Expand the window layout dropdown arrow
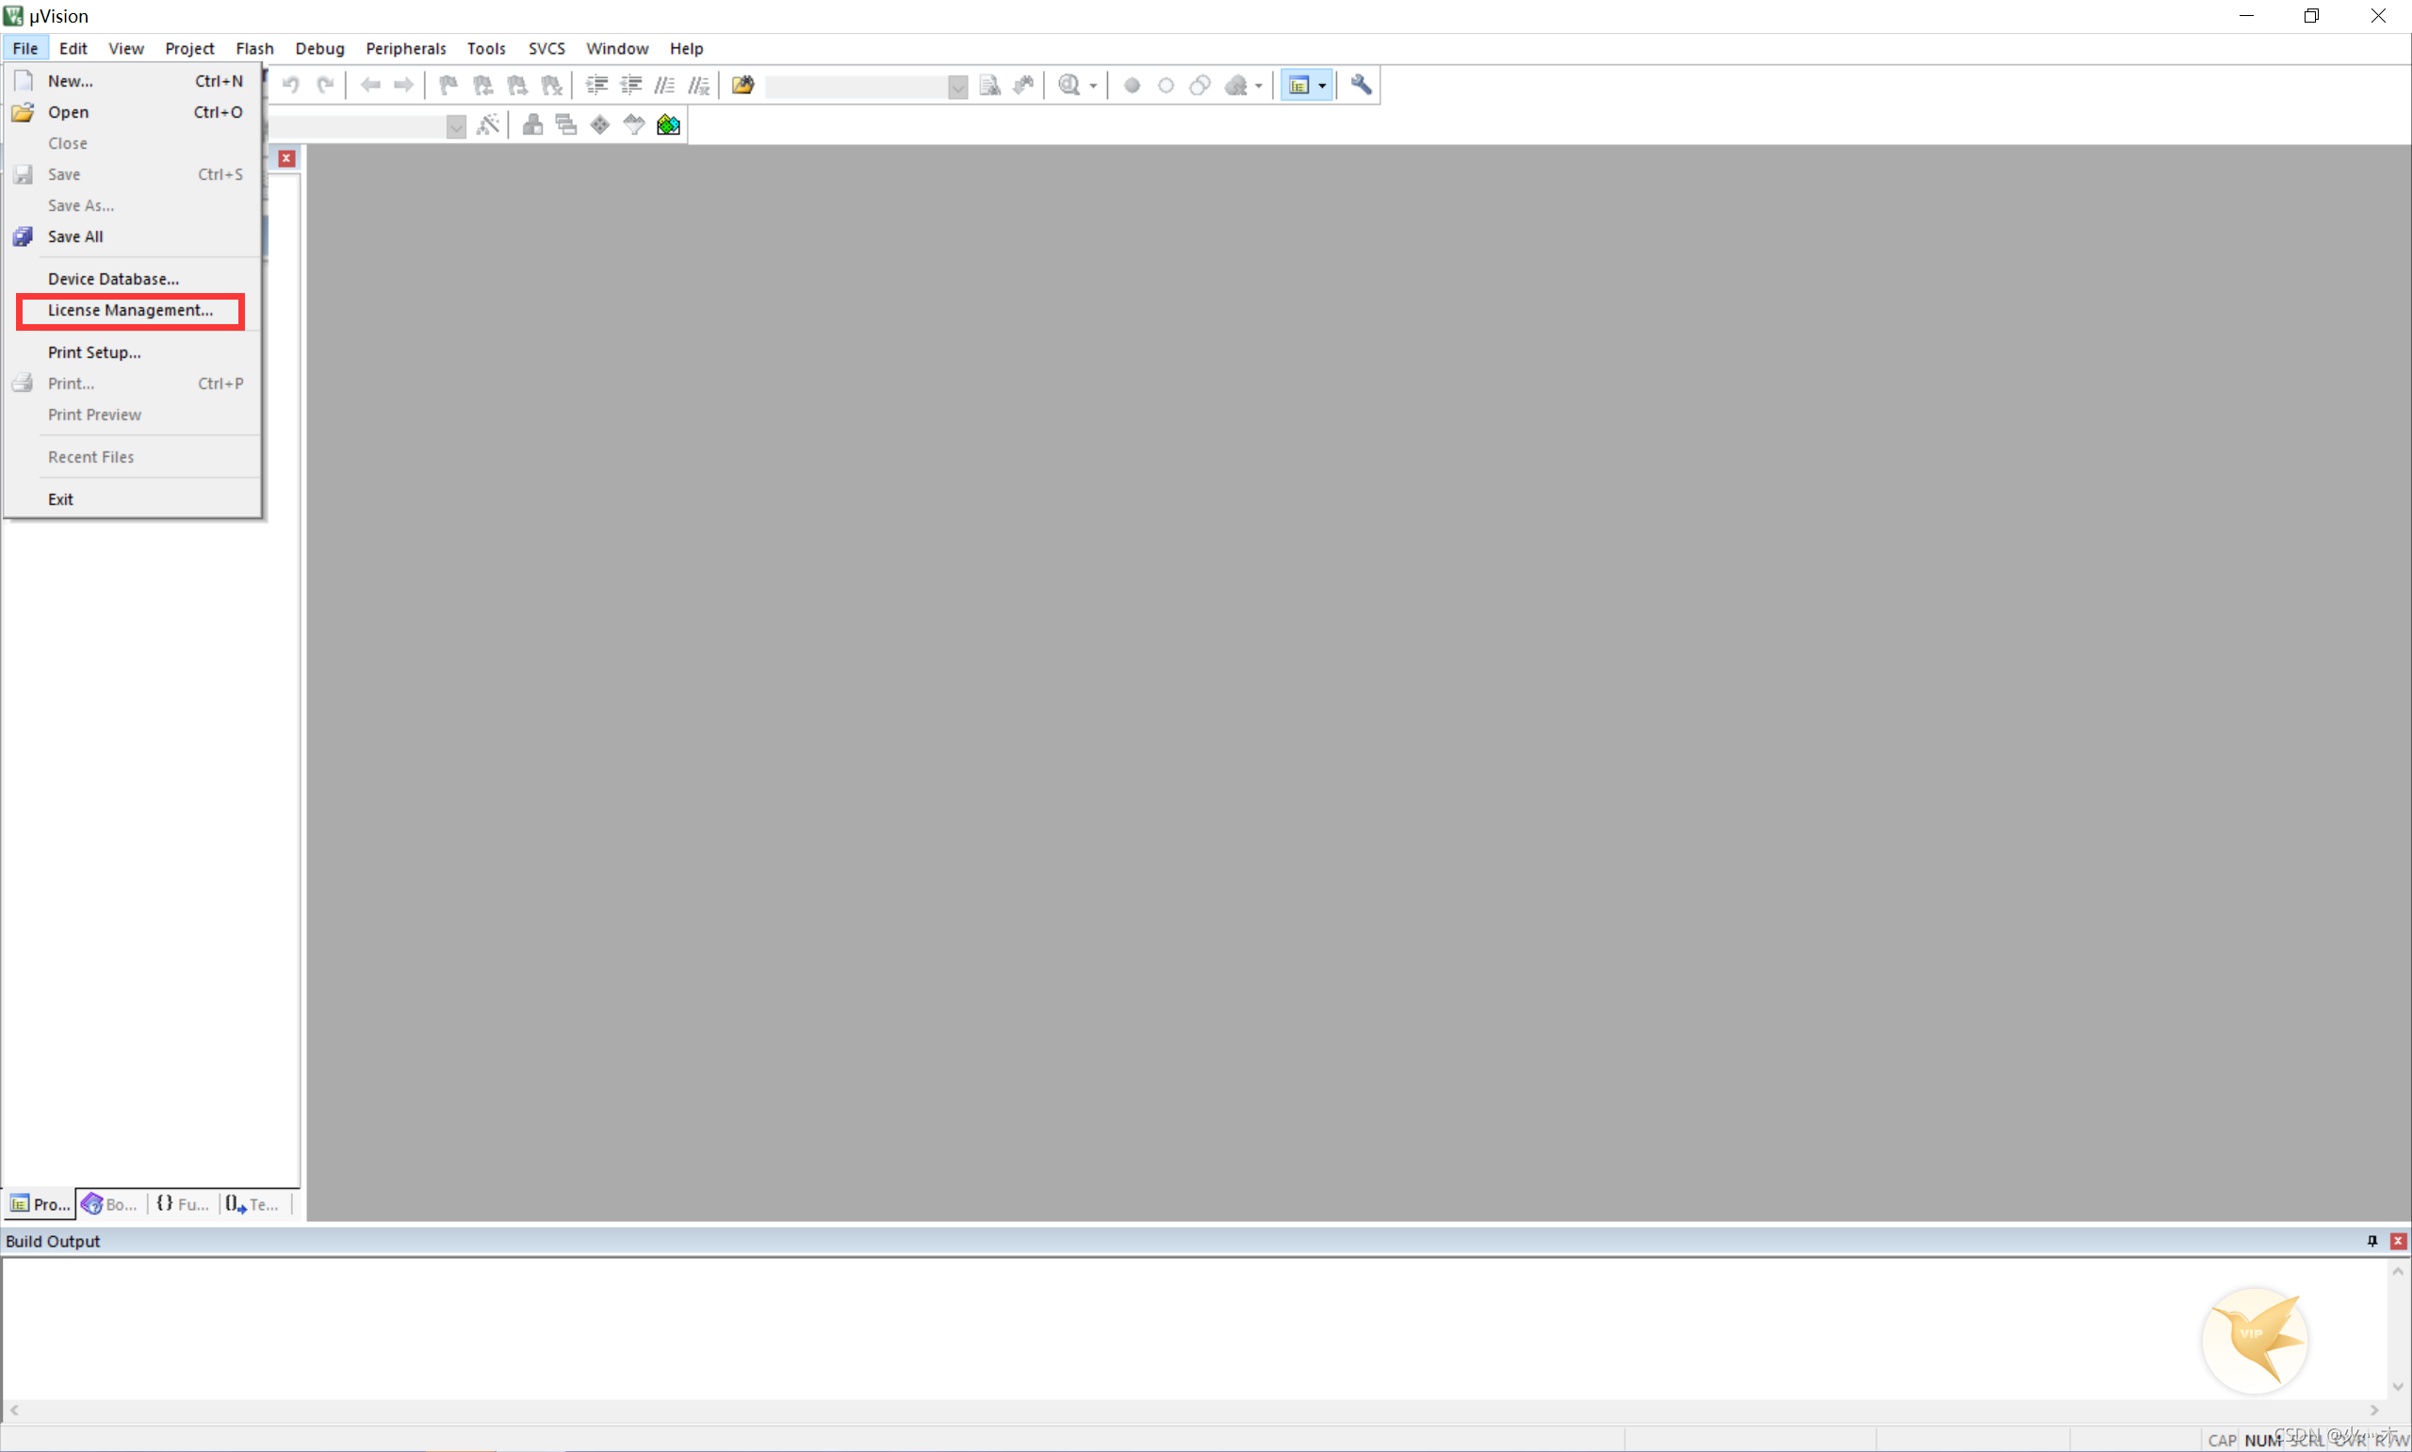The width and height of the screenshot is (2412, 1452). tap(1323, 85)
